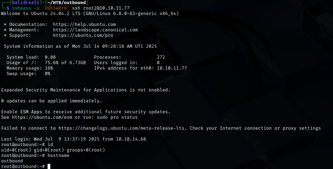Click the Memory usage 16% value
The image size is (333, 169).
49,68
